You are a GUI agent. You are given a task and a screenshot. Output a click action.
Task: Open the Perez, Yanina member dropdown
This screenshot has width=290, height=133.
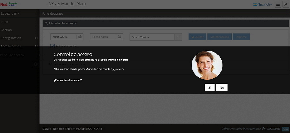[x=178, y=37]
